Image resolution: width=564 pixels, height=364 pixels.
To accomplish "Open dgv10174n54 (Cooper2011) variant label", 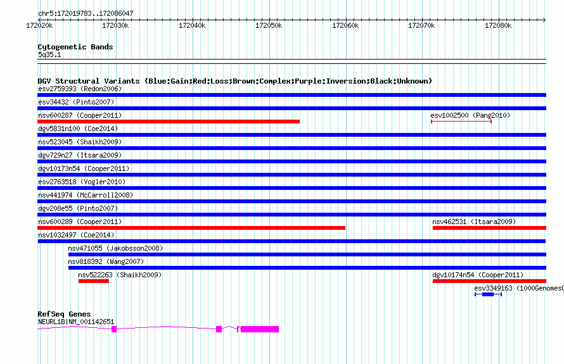I will click(x=478, y=275).
